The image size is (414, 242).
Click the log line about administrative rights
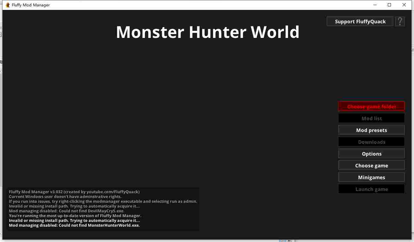(x=65, y=197)
